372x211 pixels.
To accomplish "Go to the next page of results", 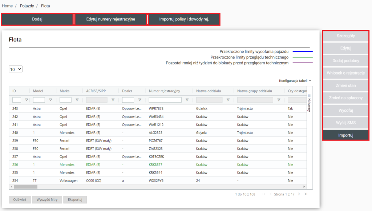I will (x=299, y=194).
